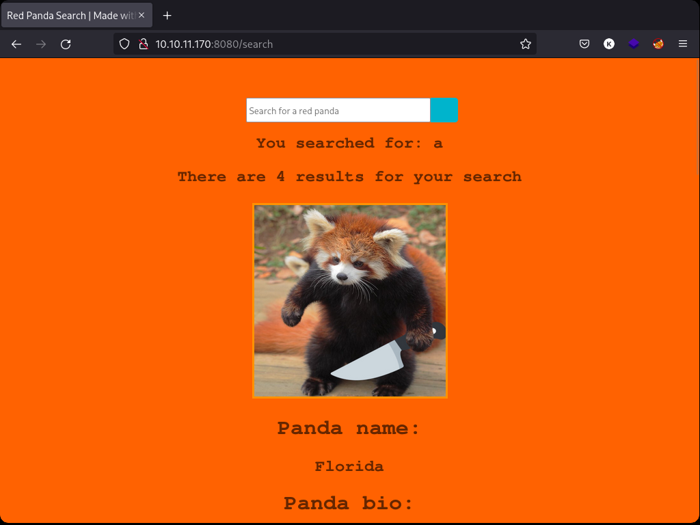Click the disabled FoxyProxy fox icon

tap(658, 44)
